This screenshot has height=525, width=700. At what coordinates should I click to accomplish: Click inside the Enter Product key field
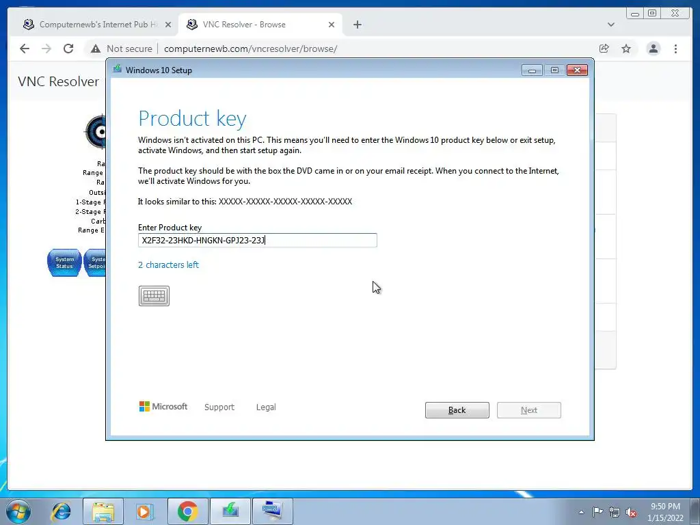click(258, 240)
